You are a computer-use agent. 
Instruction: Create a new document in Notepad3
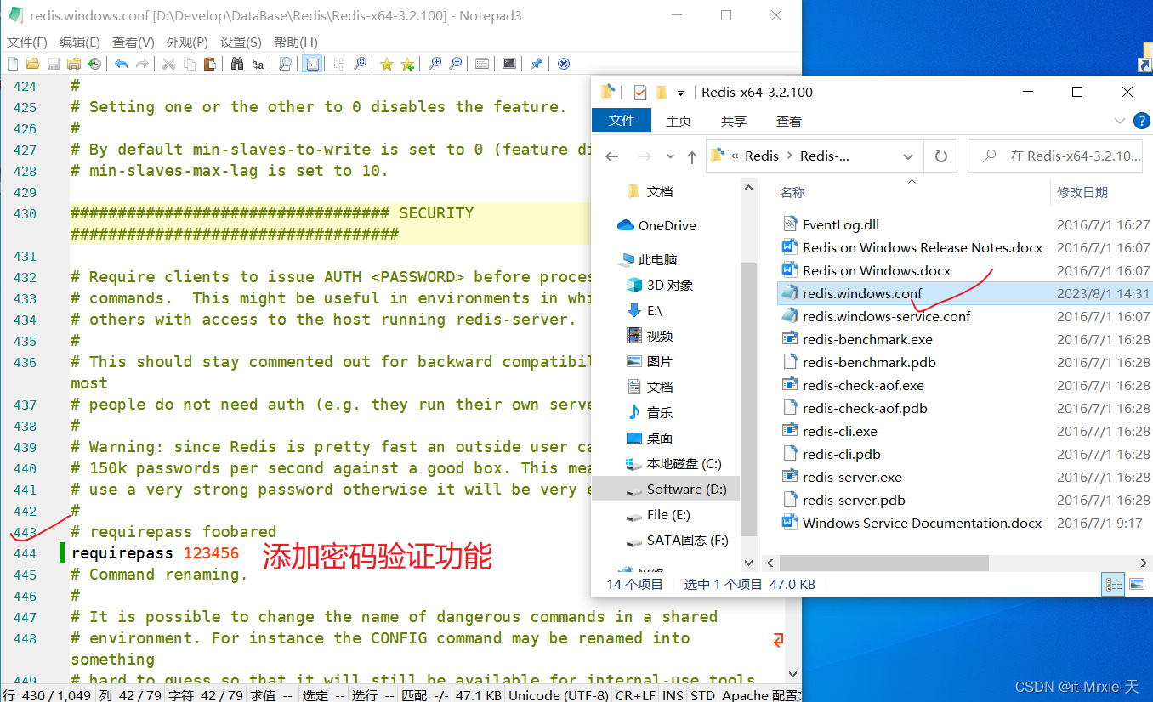pyautogui.click(x=13, y=64)
